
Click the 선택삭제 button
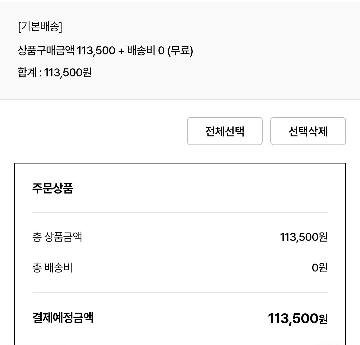pyautogui.click(x=308, y=131)
